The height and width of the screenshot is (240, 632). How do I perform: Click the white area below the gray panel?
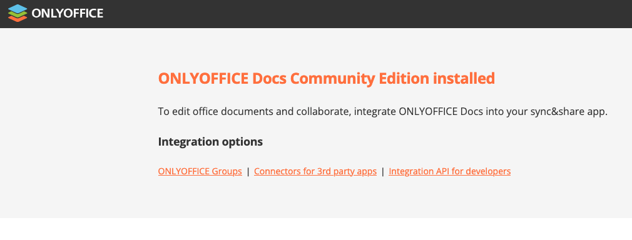point(316,229)
